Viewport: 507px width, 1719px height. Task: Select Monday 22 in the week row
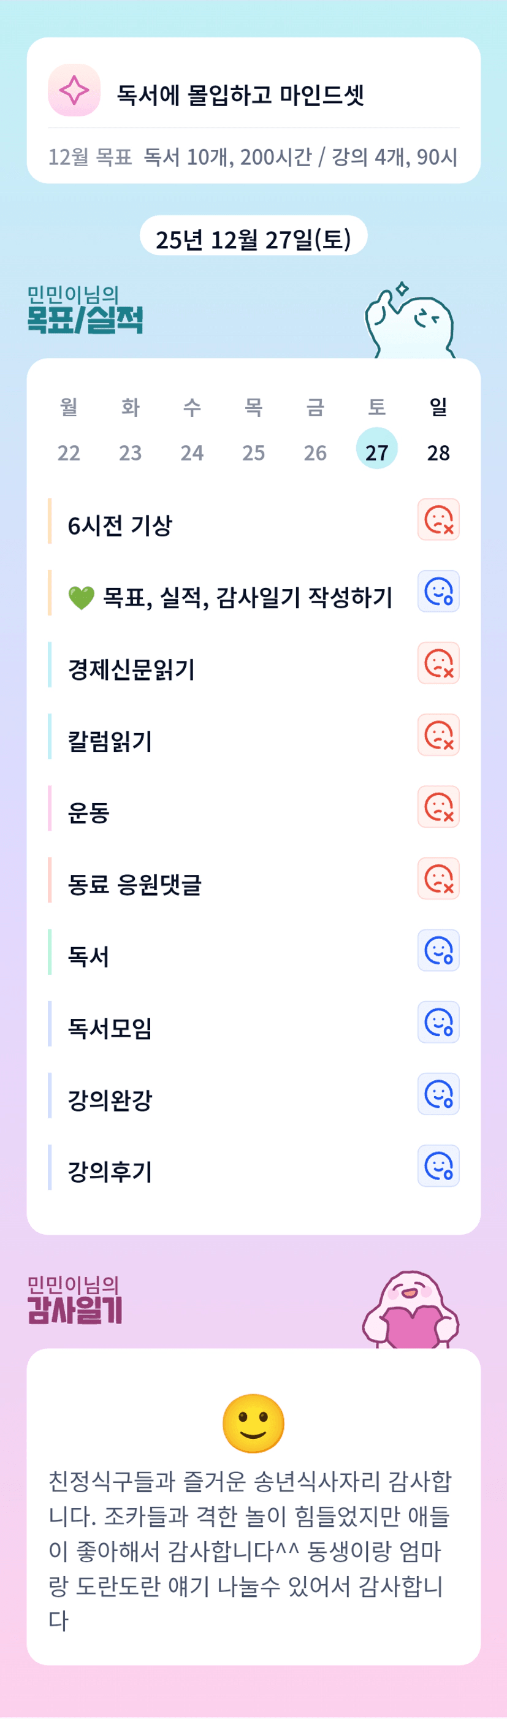click(x=69, y=452)
